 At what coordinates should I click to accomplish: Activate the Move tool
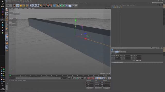[x=18, y=6]
